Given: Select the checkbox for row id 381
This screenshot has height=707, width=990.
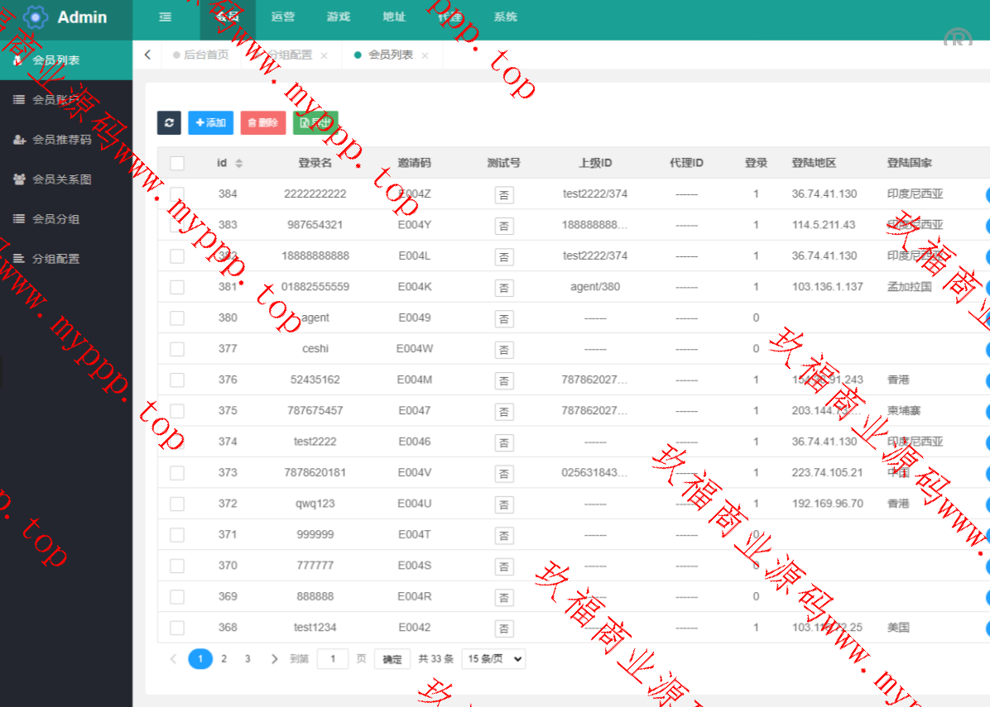Looking at the screenshot, I should point(177,287).
